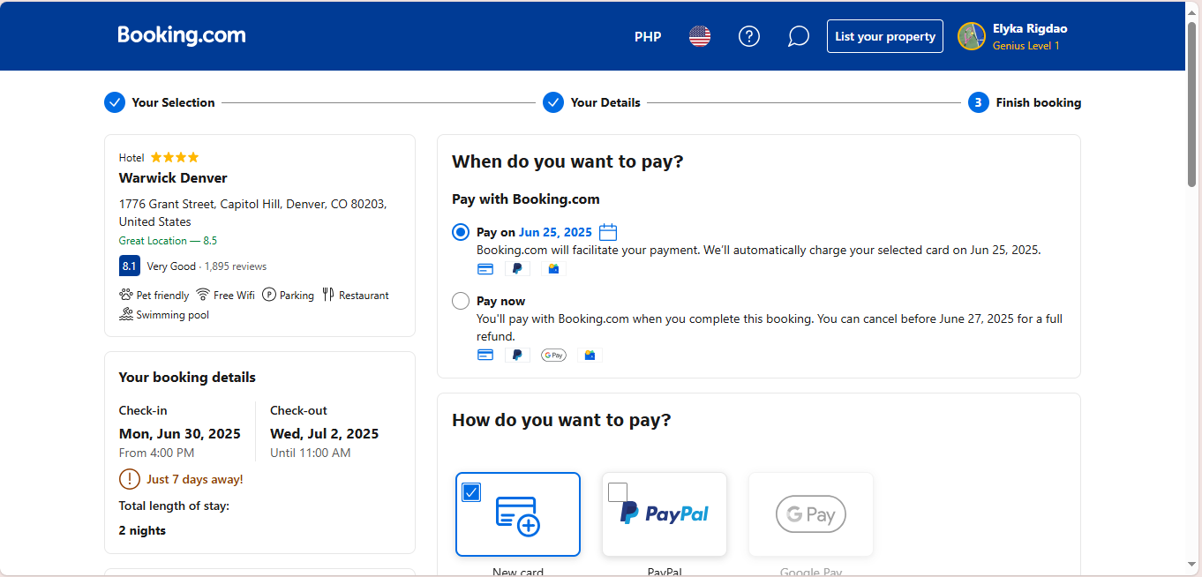
Task: Click the Mon, Jun 30, 2025 check-in date
Action: 180,433
